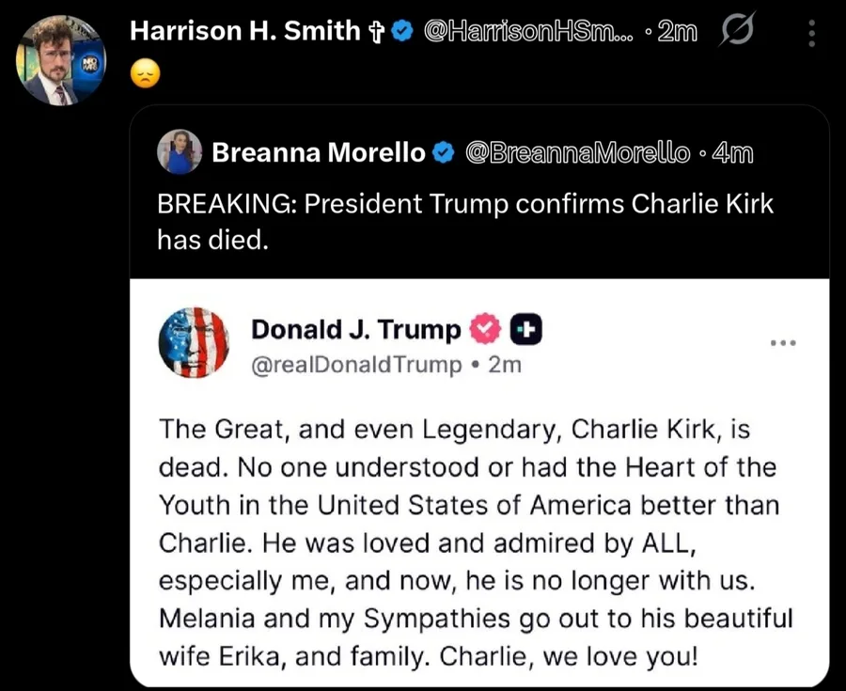Click Trump's red verified checkmark badge
Screen dimensions: 846x691
pos(484,329)
